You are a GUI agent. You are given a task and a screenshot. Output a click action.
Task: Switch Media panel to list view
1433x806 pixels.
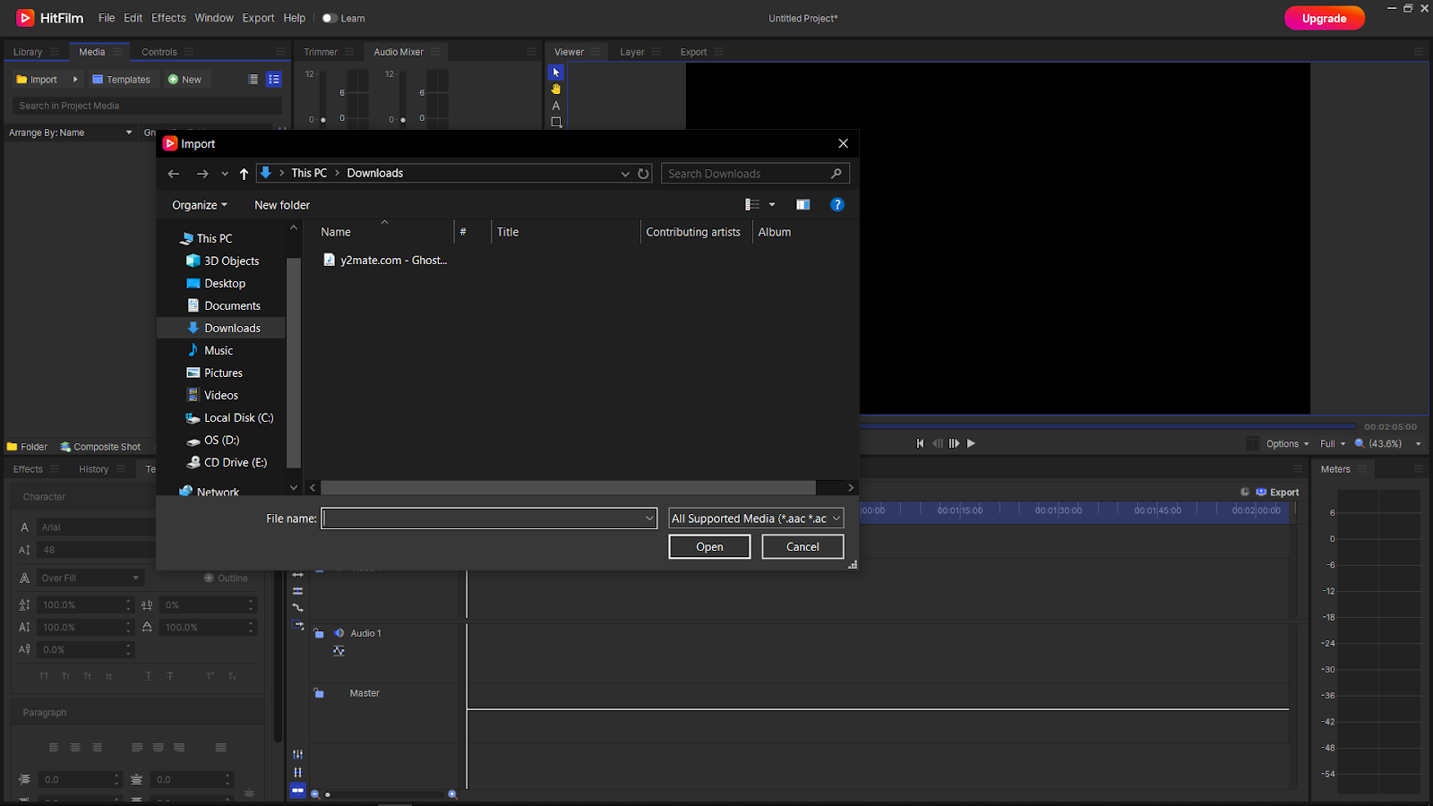point(253,79)
